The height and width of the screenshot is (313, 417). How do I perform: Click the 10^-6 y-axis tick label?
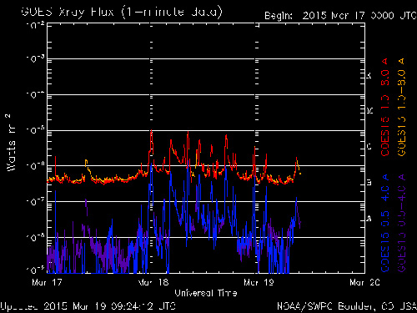click(x=35, y=166)
